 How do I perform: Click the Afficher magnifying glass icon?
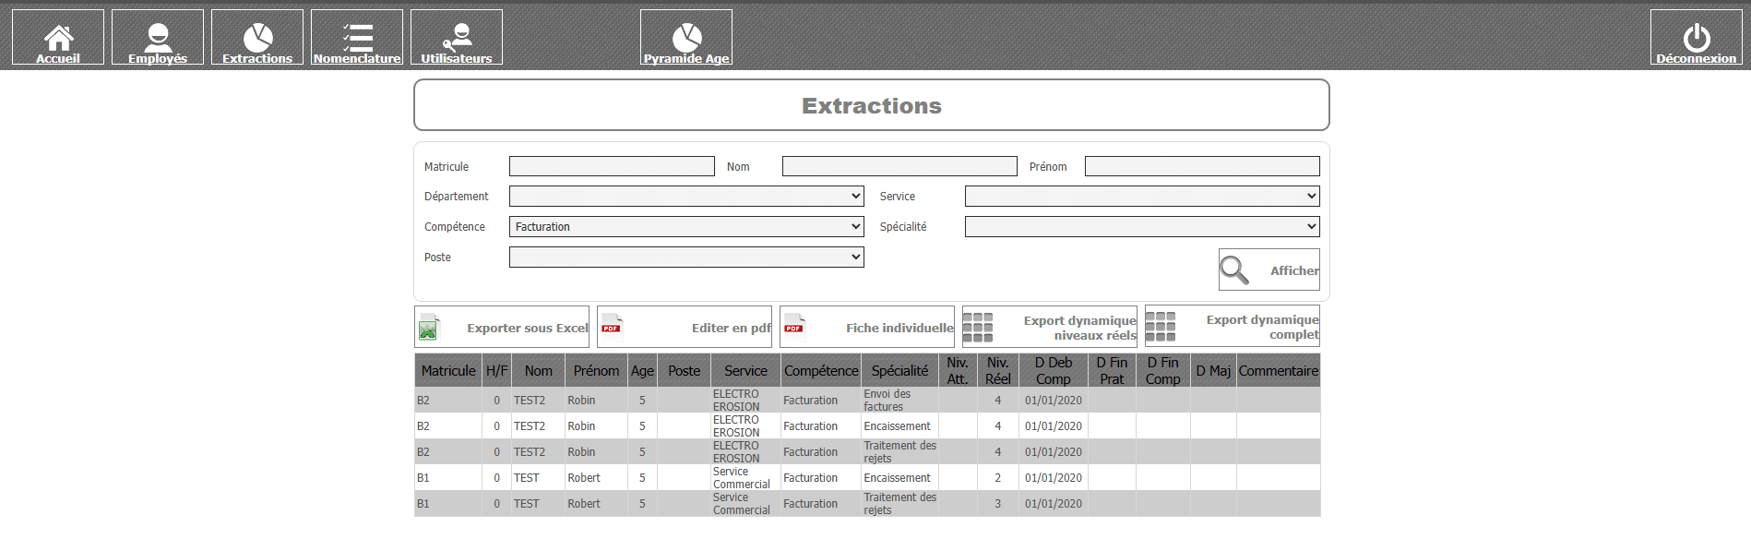point(1234,270)
